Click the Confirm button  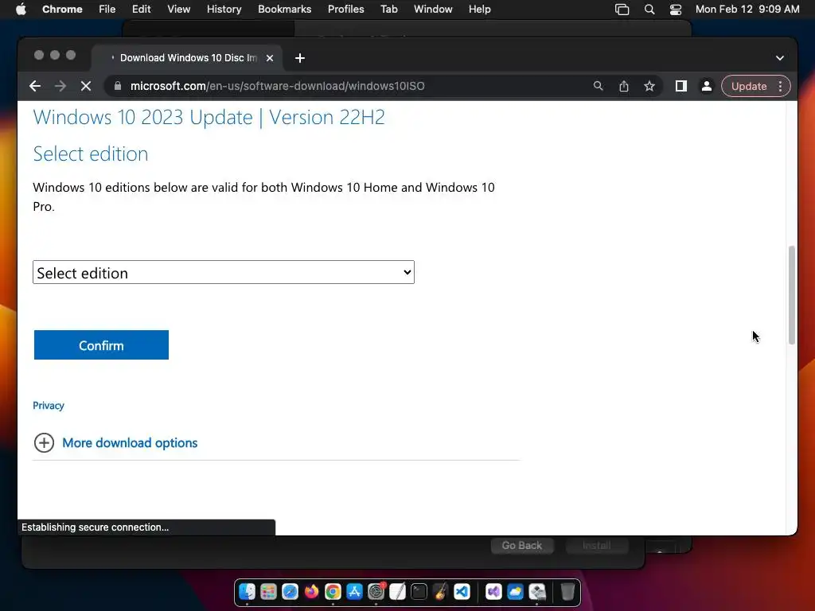point(101,345)
